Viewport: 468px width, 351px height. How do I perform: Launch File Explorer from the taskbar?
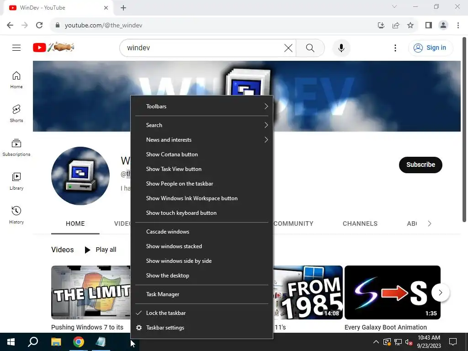click(56, 342)
